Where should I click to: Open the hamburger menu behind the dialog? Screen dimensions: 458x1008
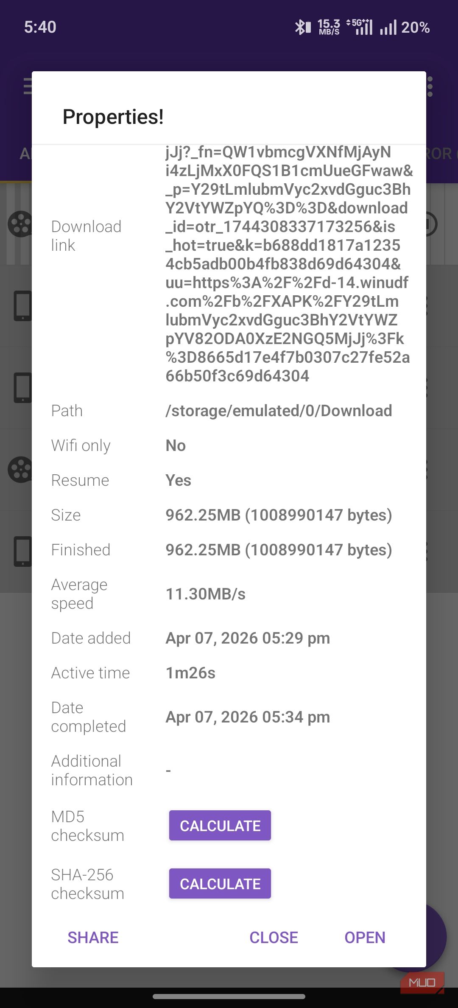(27, 86)
